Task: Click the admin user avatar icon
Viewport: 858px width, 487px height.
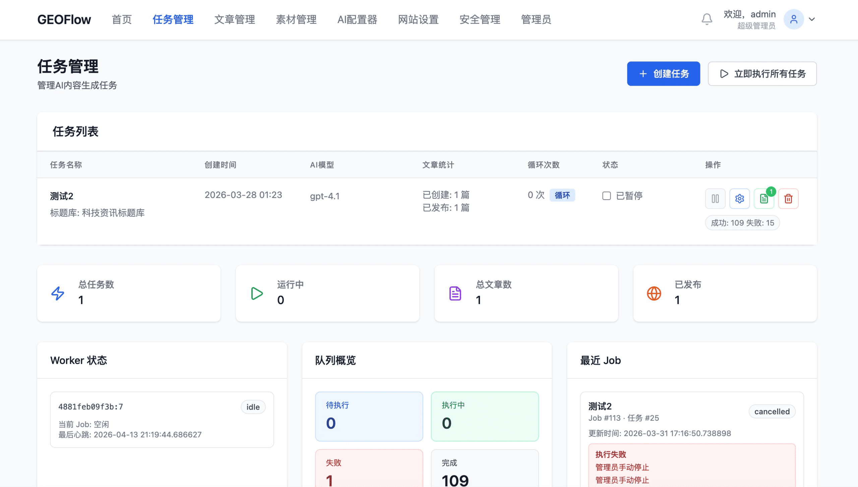Action: click(x=793, y=19)
